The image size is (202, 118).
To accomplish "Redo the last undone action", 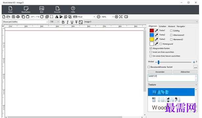I will pos(38,17).
